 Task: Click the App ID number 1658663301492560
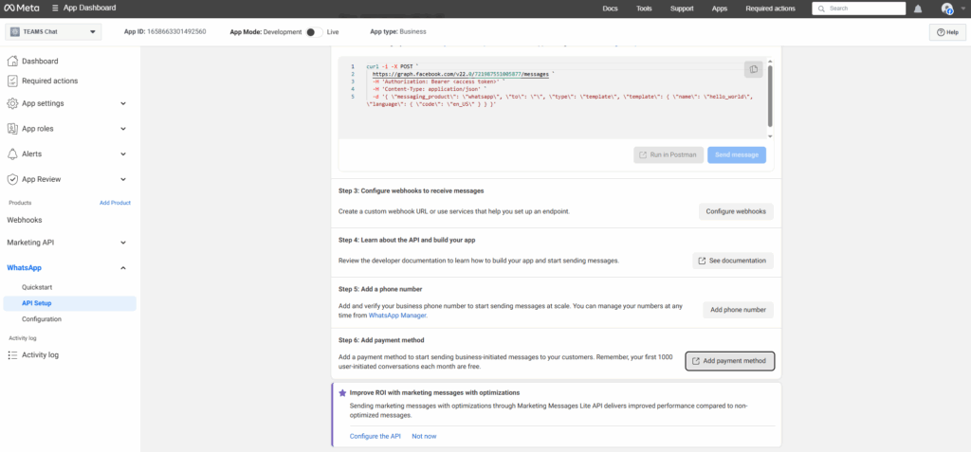click(176, 31)
